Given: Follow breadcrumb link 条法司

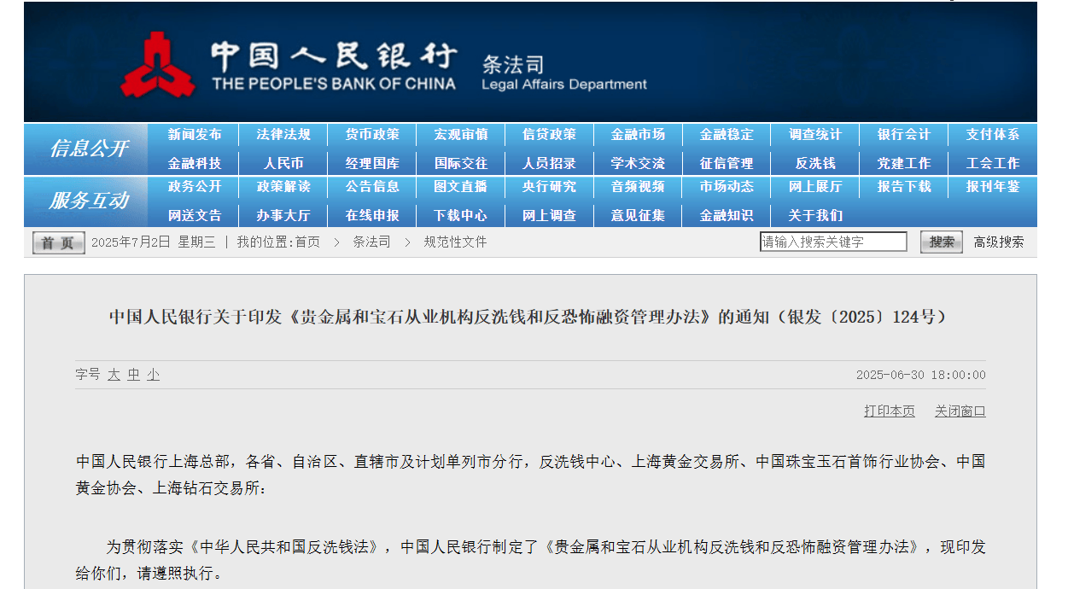Looking at the screenshot, I should (371, 242).
